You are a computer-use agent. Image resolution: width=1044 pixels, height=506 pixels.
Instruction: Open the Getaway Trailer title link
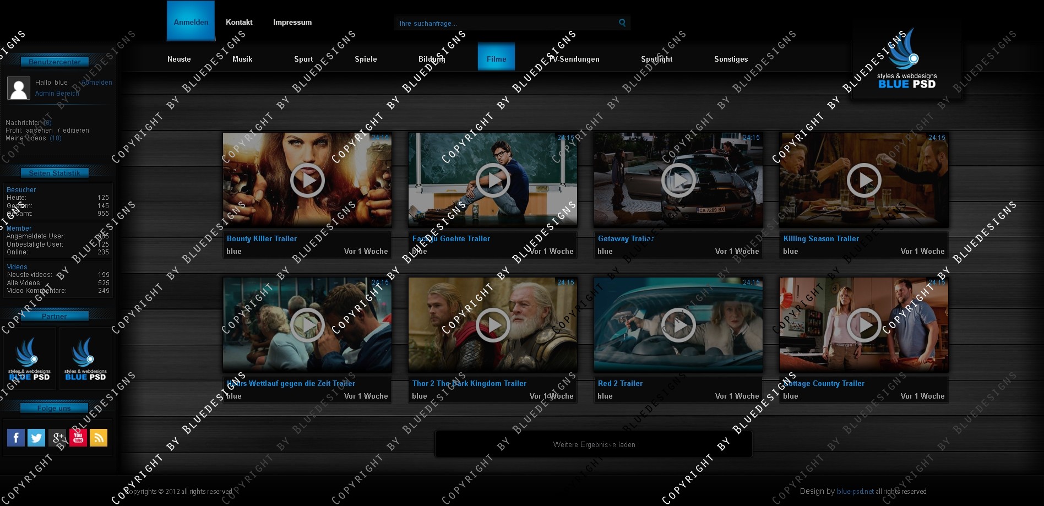click(626, 238)
